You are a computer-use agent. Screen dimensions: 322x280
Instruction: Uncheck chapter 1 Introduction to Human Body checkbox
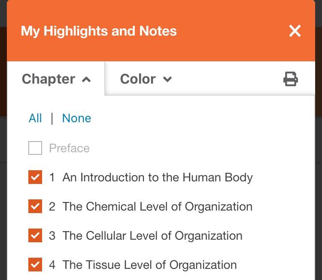(x=35, y=177)
